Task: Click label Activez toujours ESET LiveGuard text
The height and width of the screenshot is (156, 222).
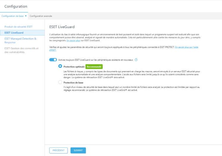Action: pyautogui.click(x=96, y=60)
